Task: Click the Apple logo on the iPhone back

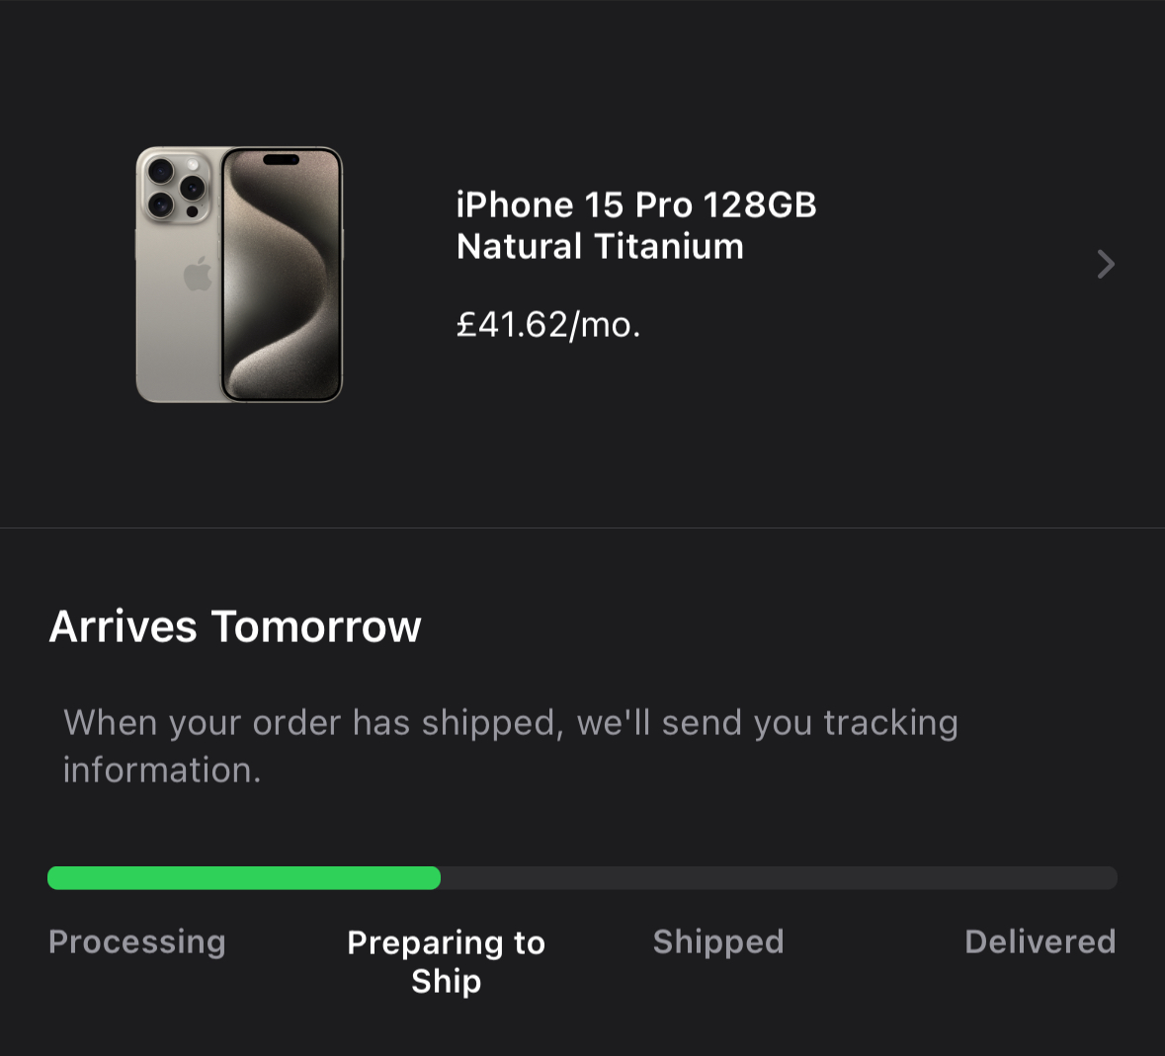Action: tap(198, 274)
